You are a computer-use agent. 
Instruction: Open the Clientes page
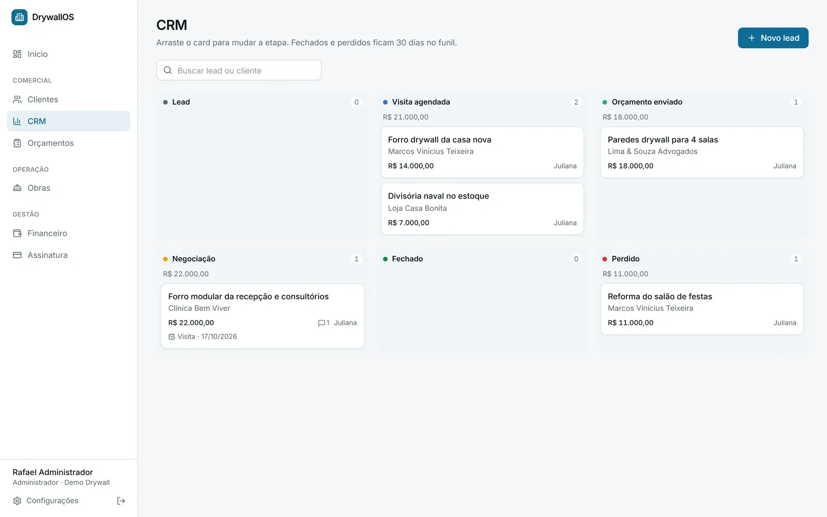[x=69, y=99]
